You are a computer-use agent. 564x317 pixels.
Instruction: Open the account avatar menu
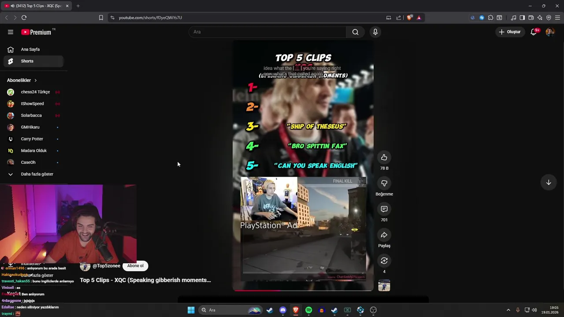550,32
